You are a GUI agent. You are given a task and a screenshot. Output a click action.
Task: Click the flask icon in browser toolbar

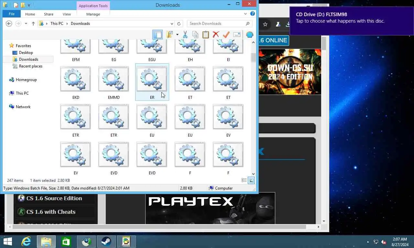tap(278, 24)
